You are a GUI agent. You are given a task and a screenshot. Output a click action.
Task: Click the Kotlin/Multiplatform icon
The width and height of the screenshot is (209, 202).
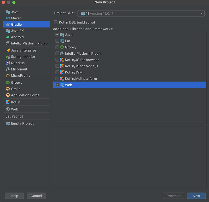(x=62, y=79)
